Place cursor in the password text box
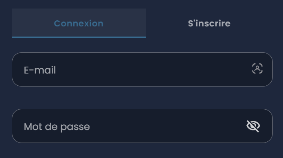Viewport: 283px width, 158px height. tap(142, 126)
